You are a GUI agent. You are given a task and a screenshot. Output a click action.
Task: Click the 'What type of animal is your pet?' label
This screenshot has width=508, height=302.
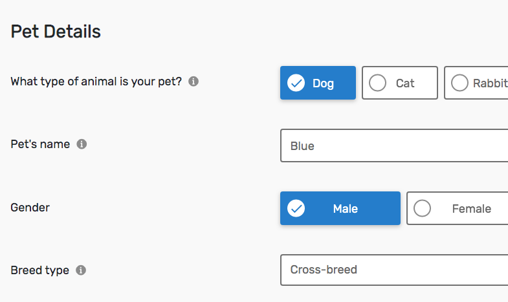(96, 81)
